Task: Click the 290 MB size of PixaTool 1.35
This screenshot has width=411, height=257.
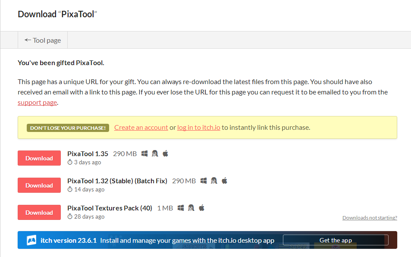Action: point(125,154)
